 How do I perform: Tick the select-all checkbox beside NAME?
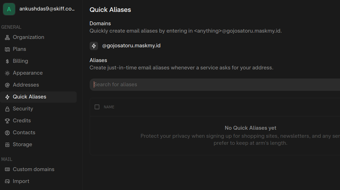(x=97, y=107)
